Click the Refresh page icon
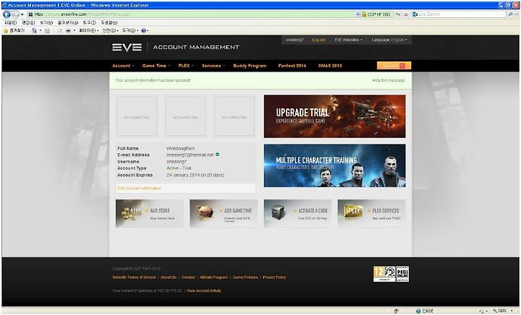521x315 pixels. 398,14
